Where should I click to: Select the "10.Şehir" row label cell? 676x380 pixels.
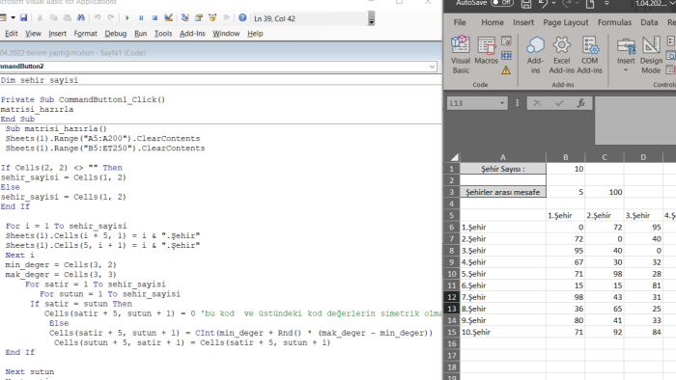[503, 332]
